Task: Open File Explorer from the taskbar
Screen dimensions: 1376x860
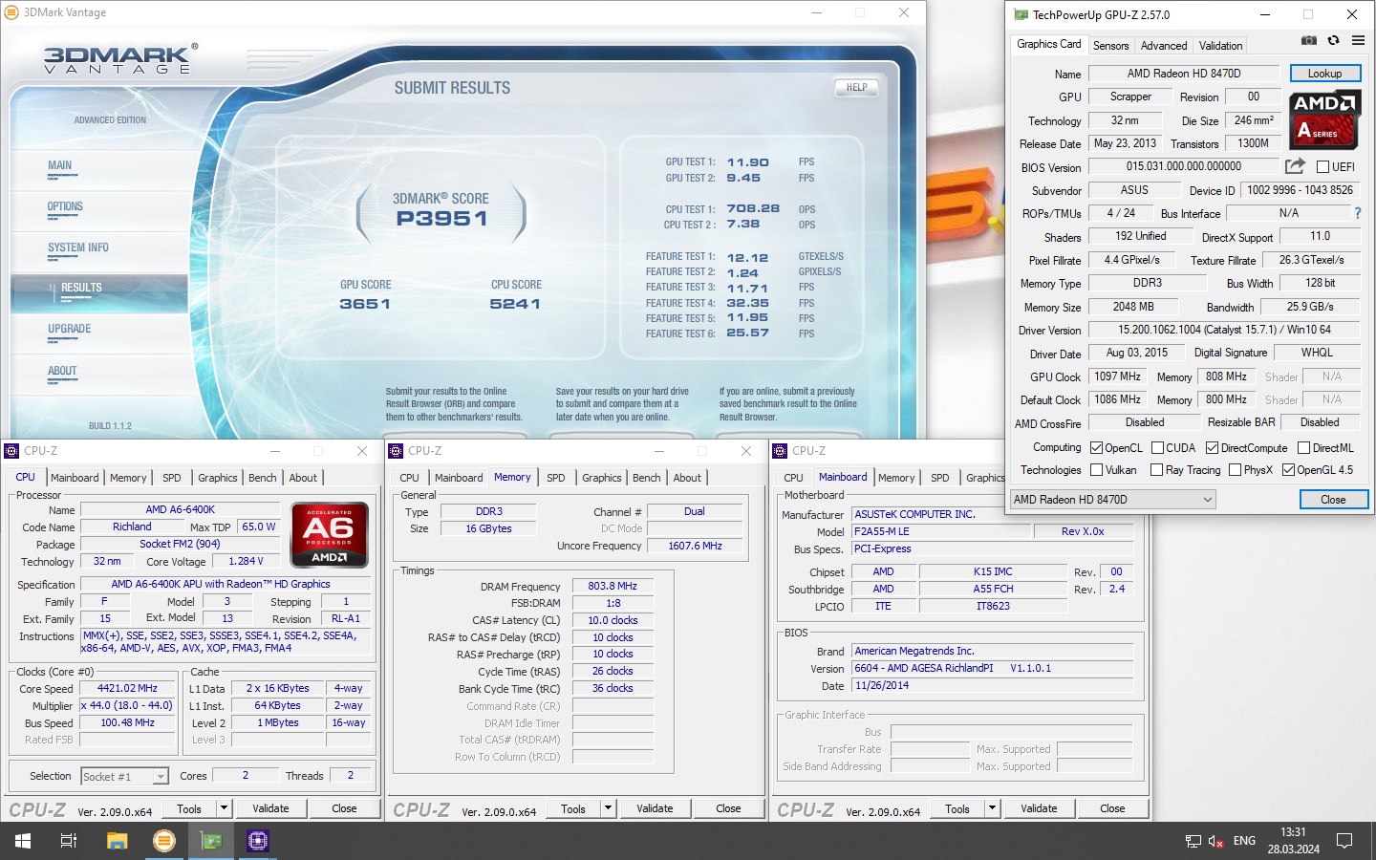Action: click(x=117, y=841)
